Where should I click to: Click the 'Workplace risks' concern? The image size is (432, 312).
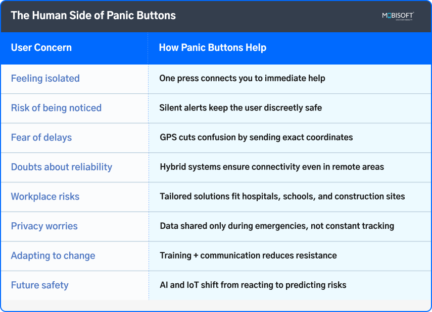(x=45, y=197)
